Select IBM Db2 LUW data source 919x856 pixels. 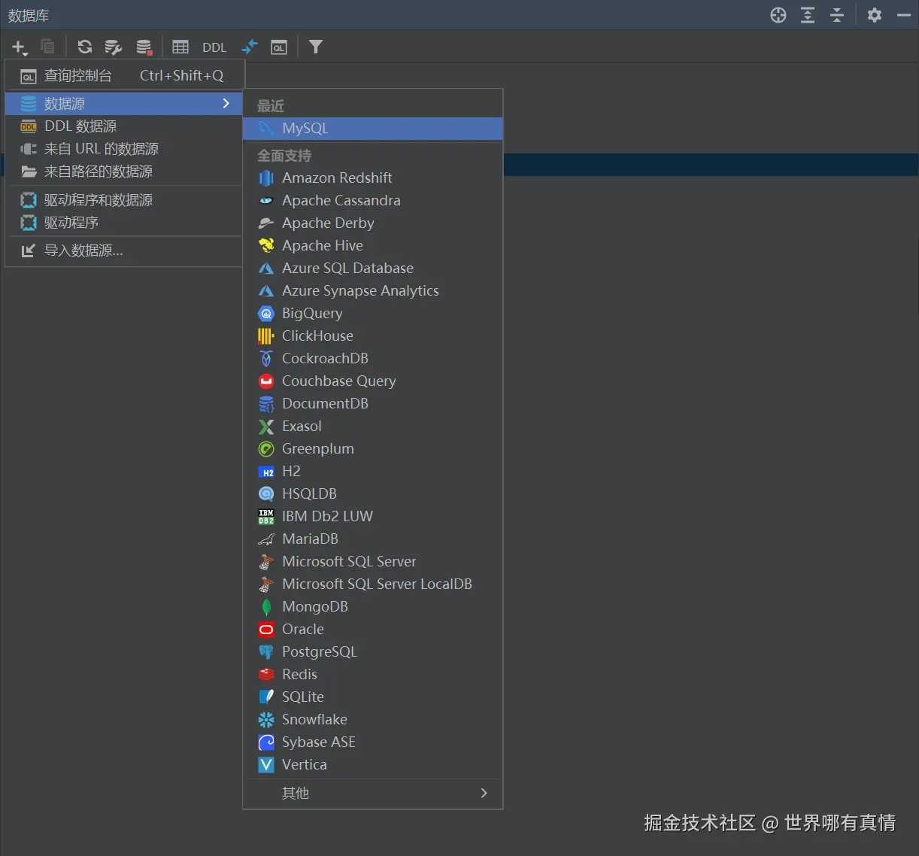point(373,516)
